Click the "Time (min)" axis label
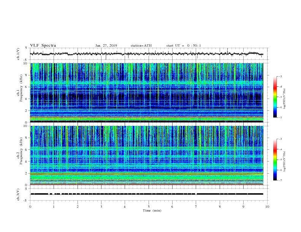 tap(152, 210)
